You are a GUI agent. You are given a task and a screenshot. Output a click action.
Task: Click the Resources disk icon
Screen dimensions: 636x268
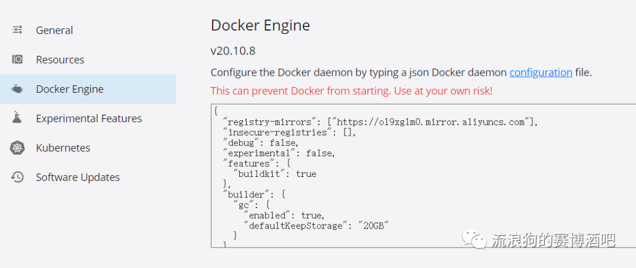pyautogui.click(x=18, y=59)
